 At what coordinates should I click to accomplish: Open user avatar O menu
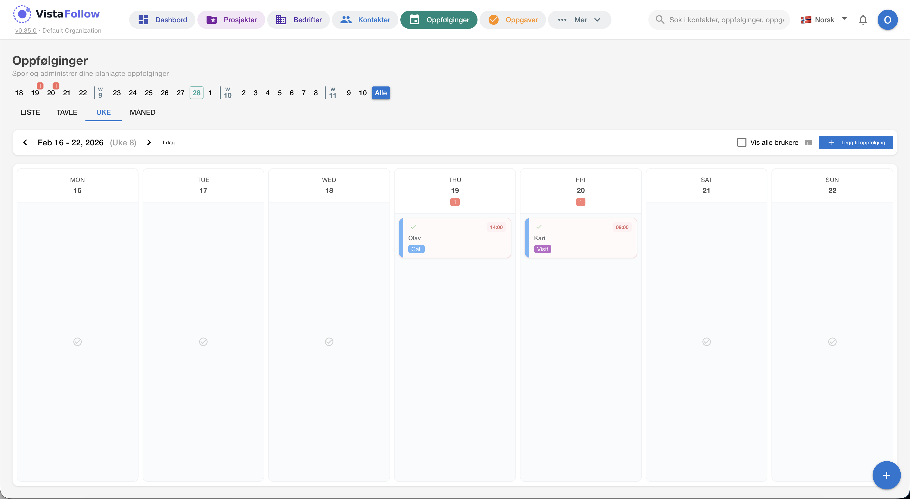point(887,20)
